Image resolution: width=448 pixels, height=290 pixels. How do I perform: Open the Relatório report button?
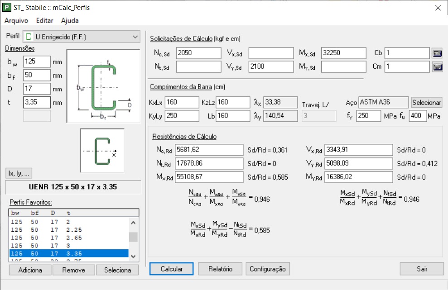[x=220, y=269]
